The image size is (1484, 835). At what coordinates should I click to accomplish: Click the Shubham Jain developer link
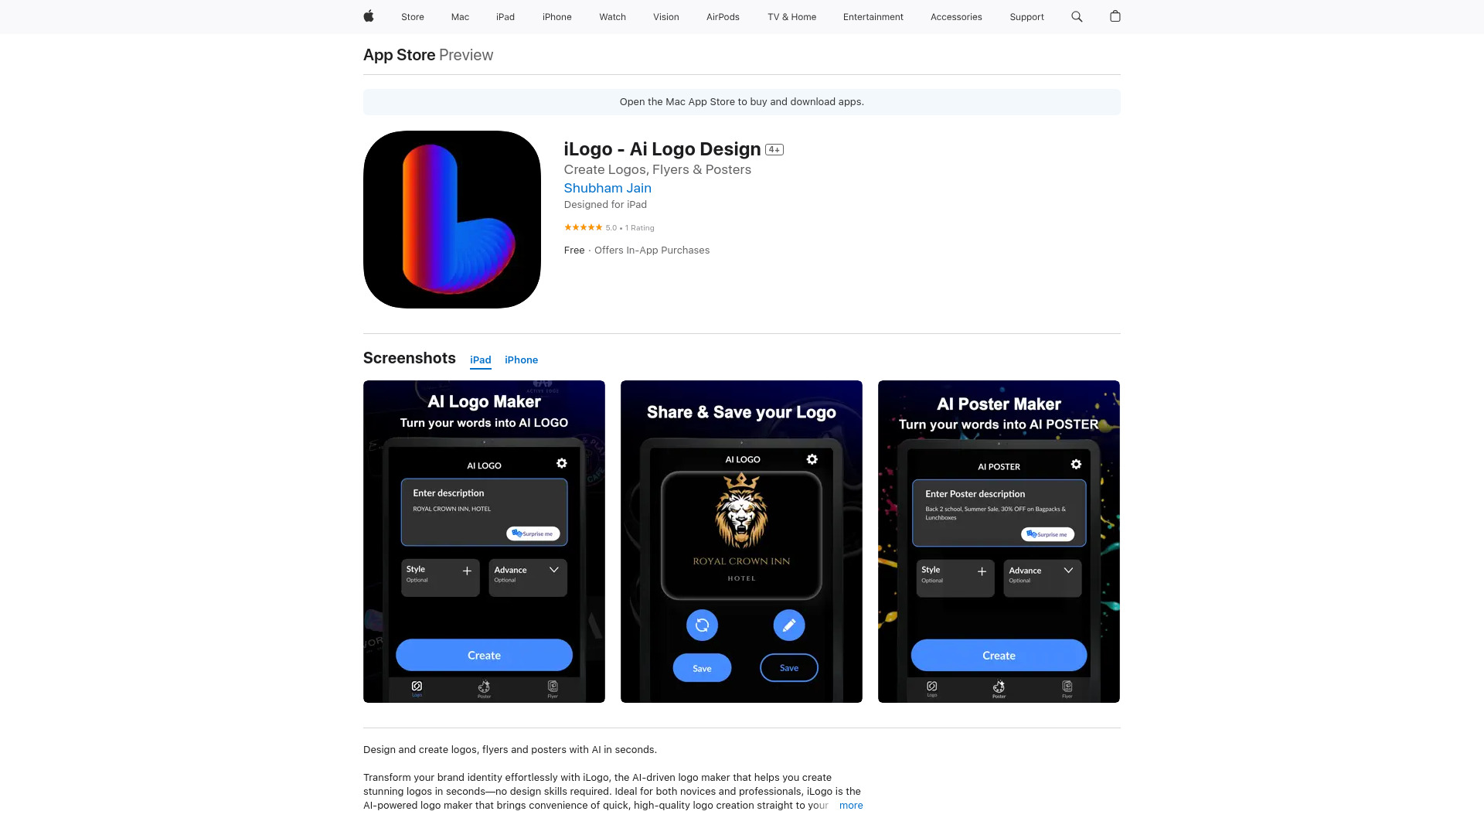[608, 188]
